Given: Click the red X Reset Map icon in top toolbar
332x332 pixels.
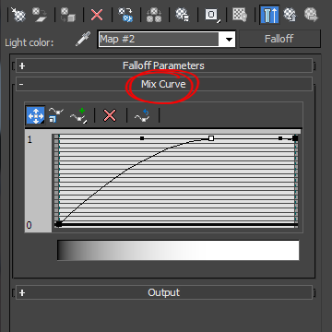Looking at the screenshot, I should (97, 15).
